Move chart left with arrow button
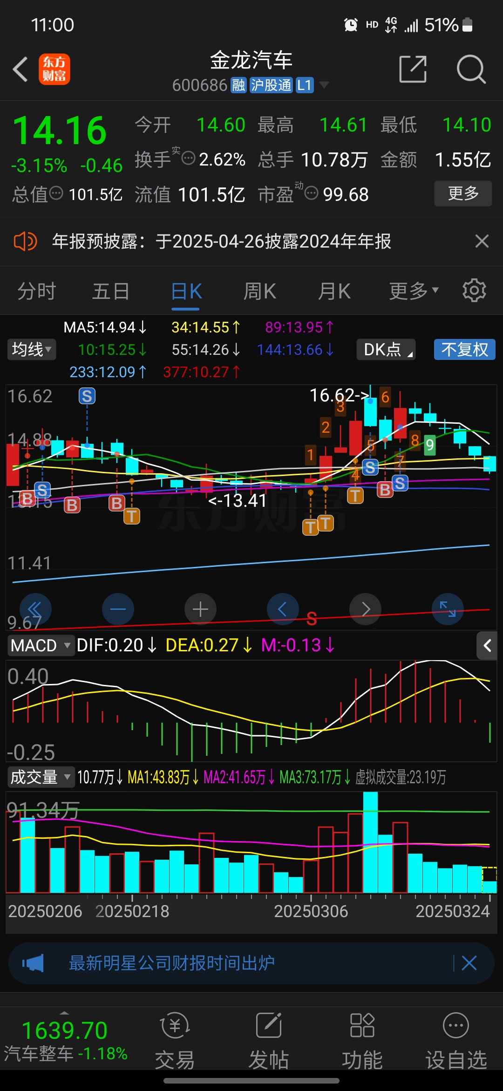Screen dimensions: 503x1091 (x=283, y=609)
